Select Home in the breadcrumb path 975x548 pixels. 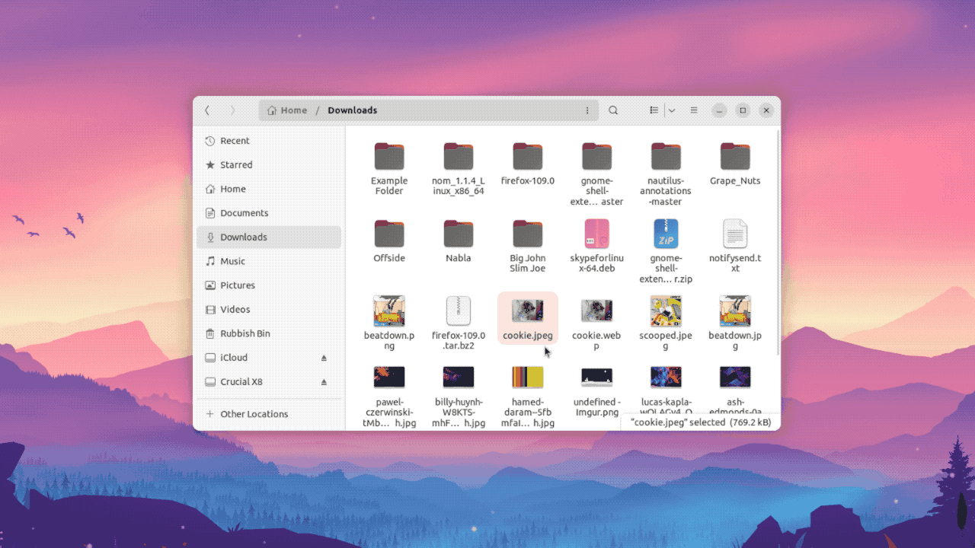click(293, 110)
